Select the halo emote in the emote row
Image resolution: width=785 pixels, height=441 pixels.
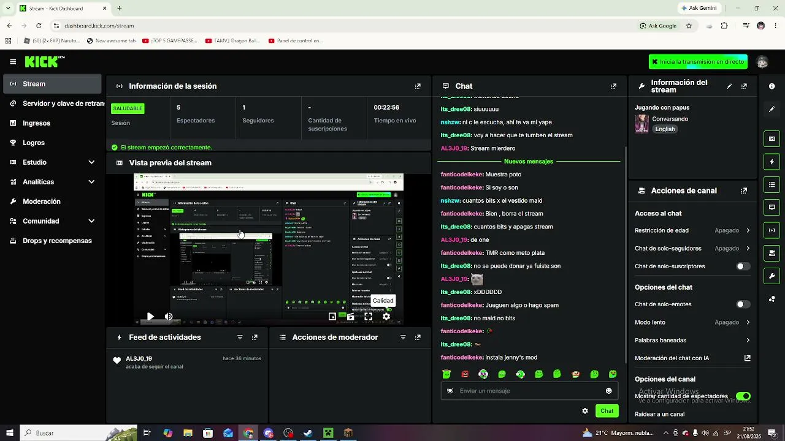click(x=446, y=374)
